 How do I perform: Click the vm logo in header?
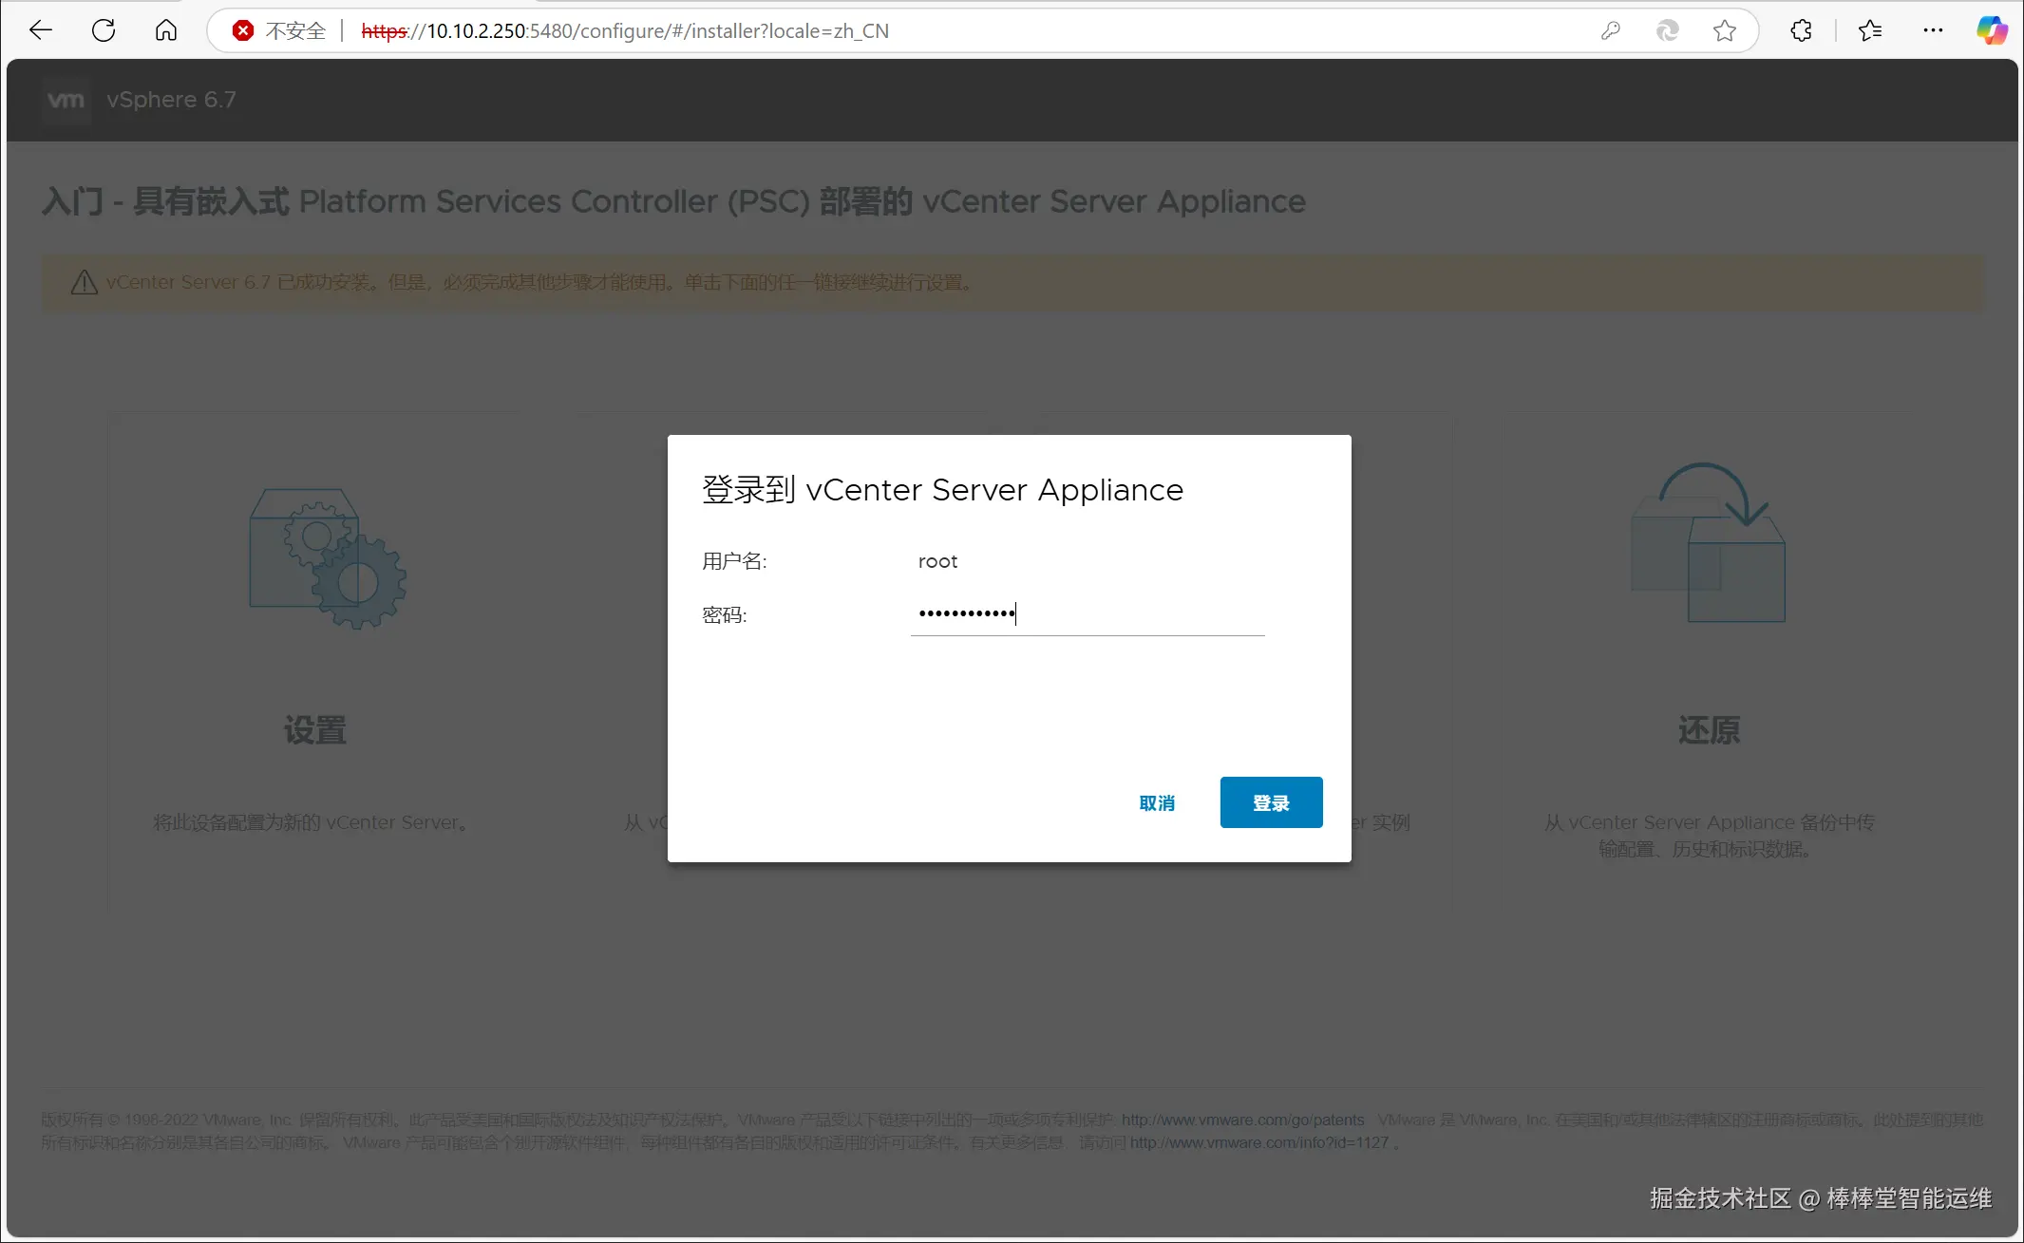pos(66,100)
